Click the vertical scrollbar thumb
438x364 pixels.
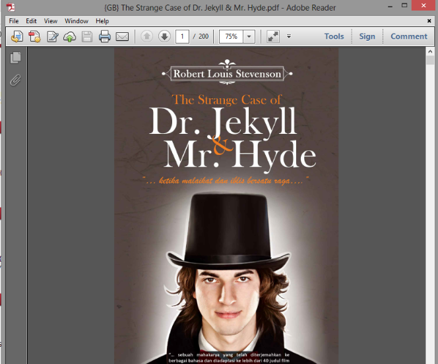click(430, 60)
